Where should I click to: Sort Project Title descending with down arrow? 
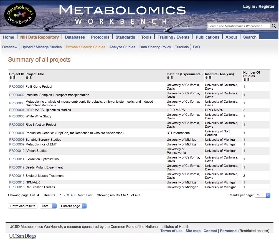tap(31, 78)
